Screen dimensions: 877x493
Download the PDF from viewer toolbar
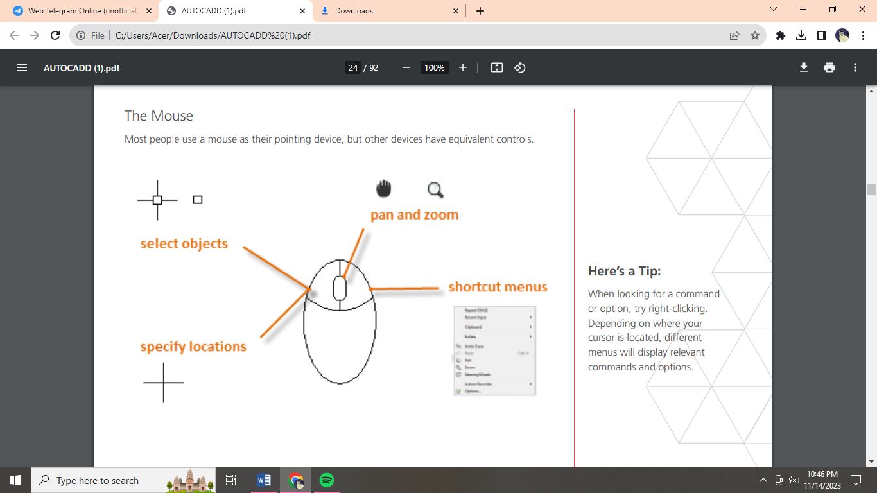804,67
